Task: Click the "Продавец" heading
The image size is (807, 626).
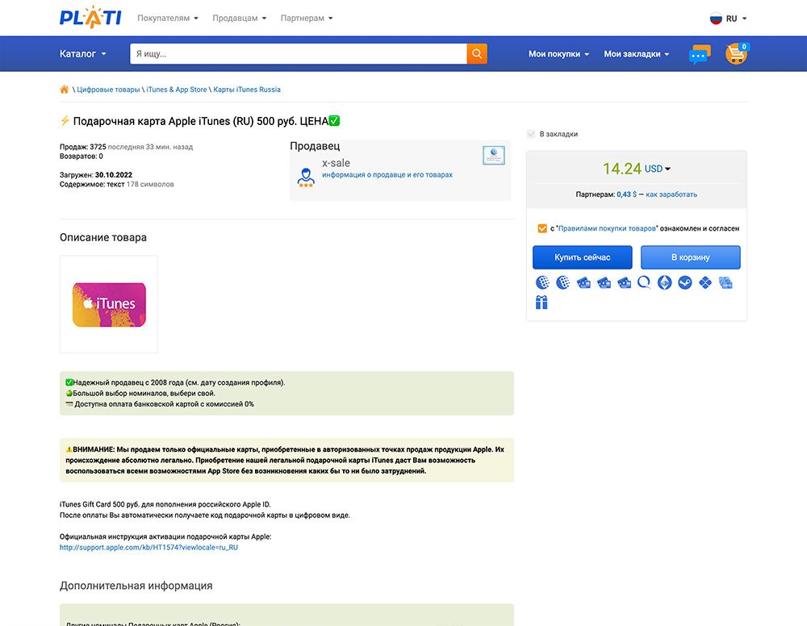Action: coord(315,146)
